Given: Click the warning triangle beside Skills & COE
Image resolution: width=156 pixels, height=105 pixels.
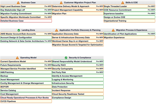Looking at the screenshot, I should [123, 3].
